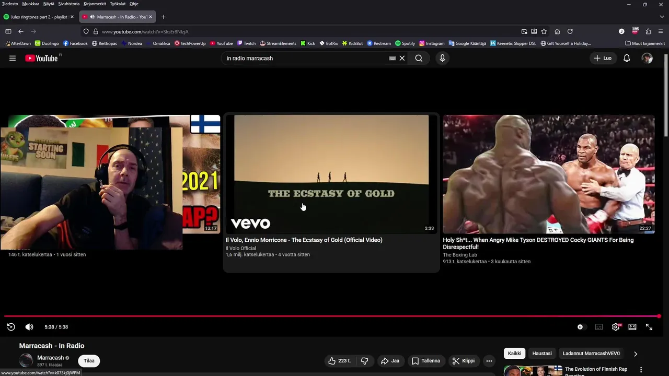Open Muokkaa menu
669x376 pixels.
[x=30, y=4]
